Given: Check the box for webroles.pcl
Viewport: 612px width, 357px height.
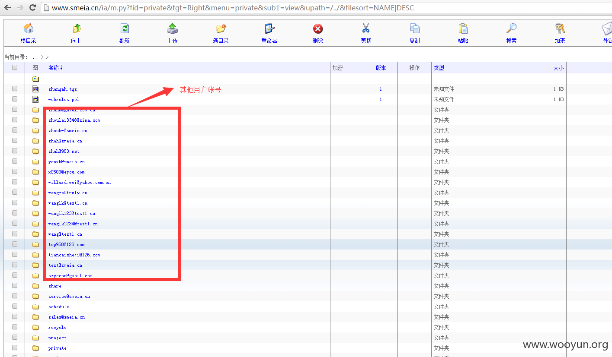Looking at the screenshot, I should [15, 99].
